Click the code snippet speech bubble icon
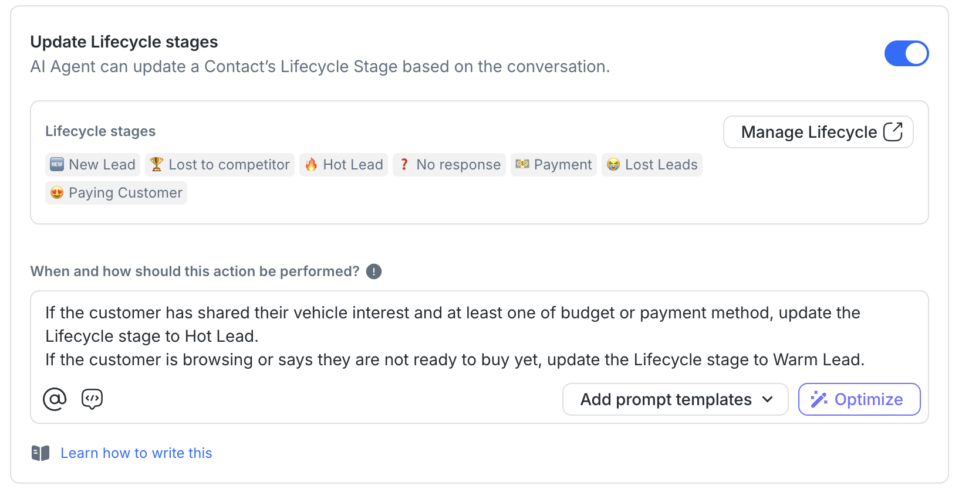 92,399
